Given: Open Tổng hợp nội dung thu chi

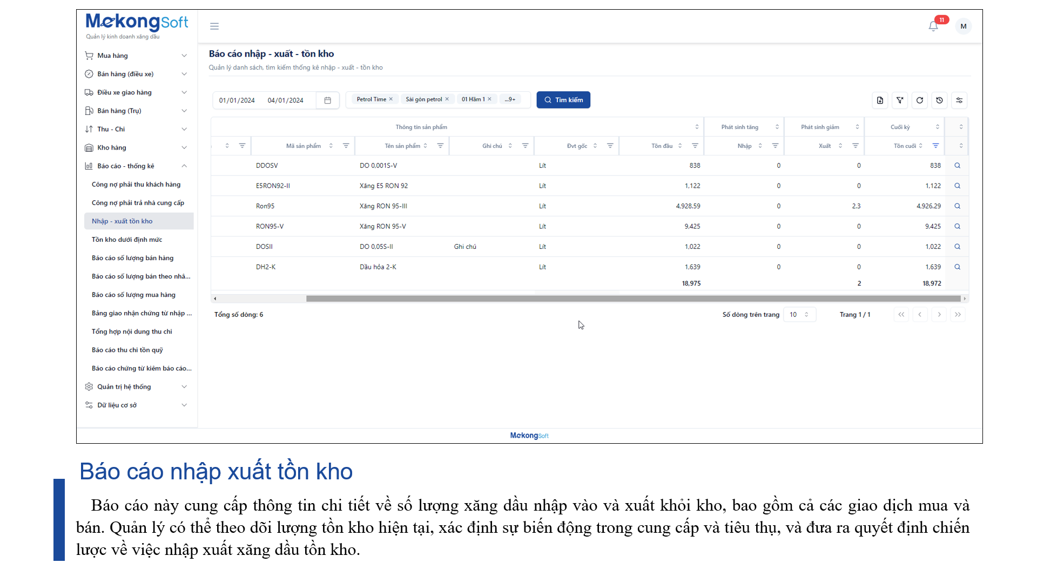Looking at the screenshot, I should pyautogui.click(x=132, y=331).
